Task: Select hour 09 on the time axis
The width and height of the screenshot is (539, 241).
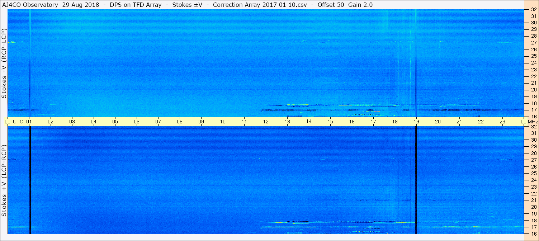Action: tap(201, 122)
